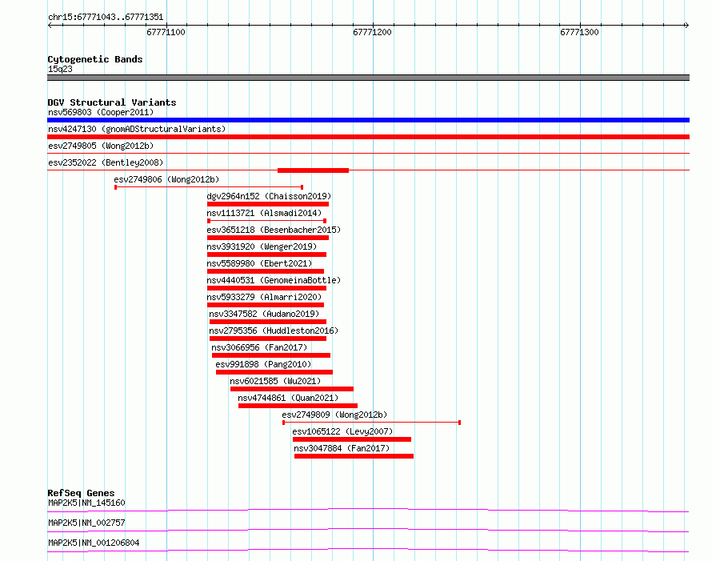This screenshot has height=561, width=712.
Task: Click the RefSeq Genes track title
Action: coord(81,493)
